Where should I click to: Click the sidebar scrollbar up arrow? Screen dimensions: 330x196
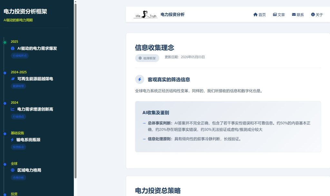(75, 2)
